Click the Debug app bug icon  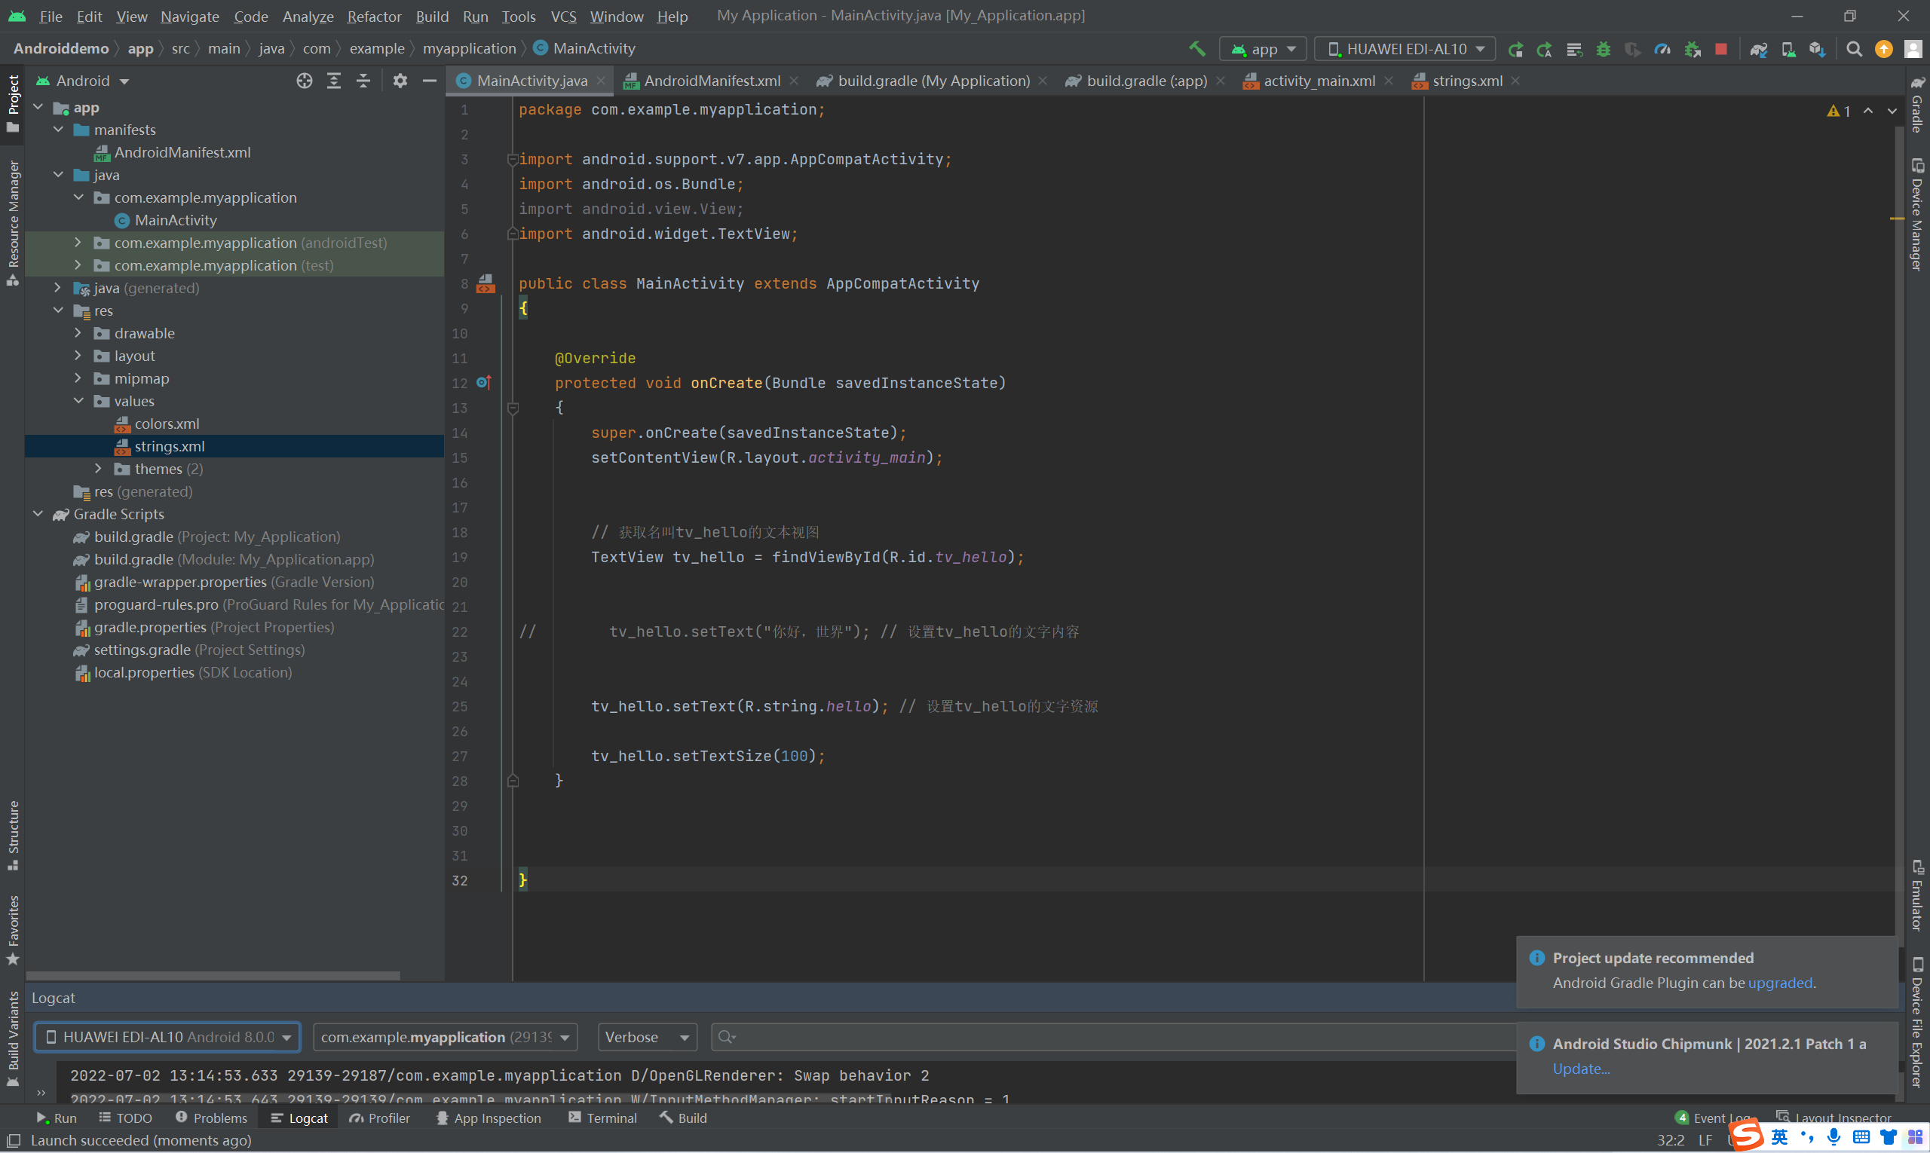click(x=1603, y=49)
